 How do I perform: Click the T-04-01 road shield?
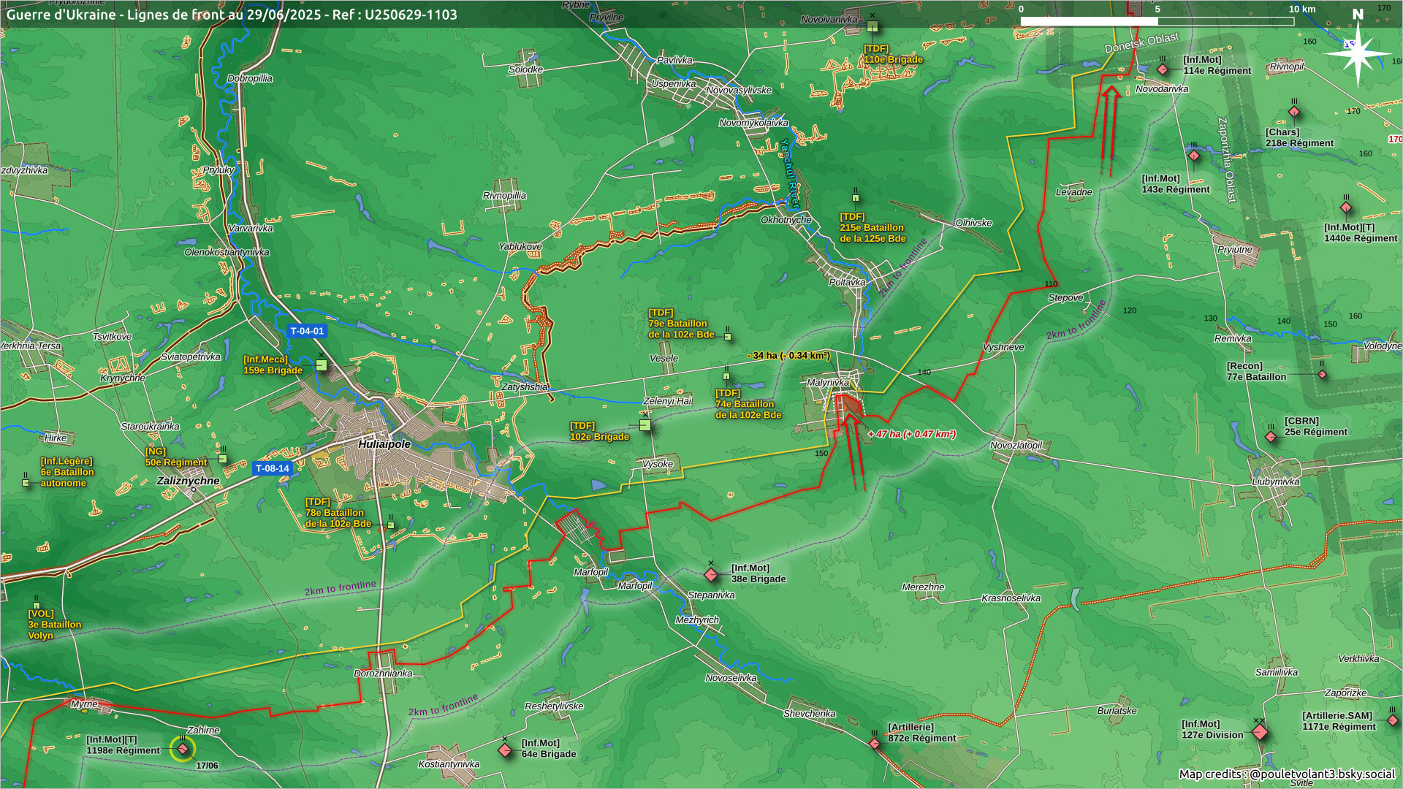point(307,331)
